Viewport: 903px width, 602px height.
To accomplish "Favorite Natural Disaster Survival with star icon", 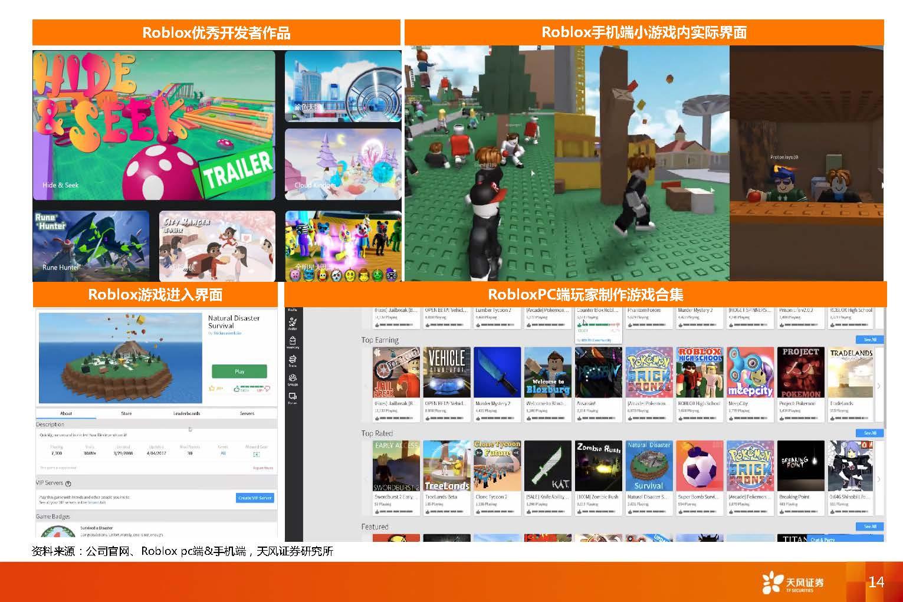I will pyautogui.click(x=212, y=389).
